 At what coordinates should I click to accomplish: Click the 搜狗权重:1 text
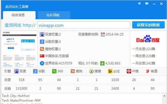(x=53, y=49)
